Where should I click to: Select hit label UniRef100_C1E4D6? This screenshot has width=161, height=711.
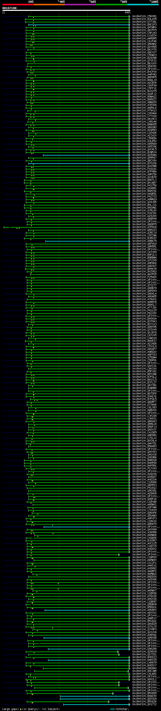click(144, 133)
